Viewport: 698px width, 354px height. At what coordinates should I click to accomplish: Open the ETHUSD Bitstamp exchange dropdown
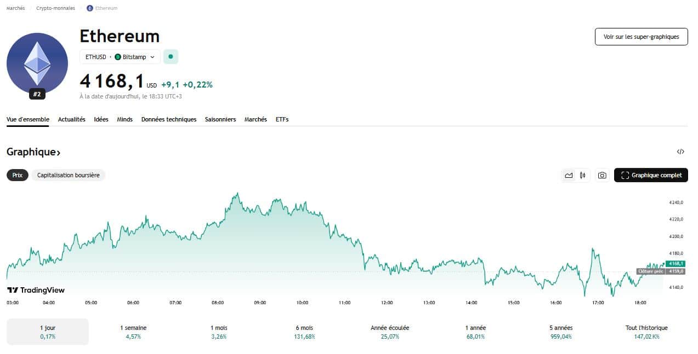[x=120, y=56]
